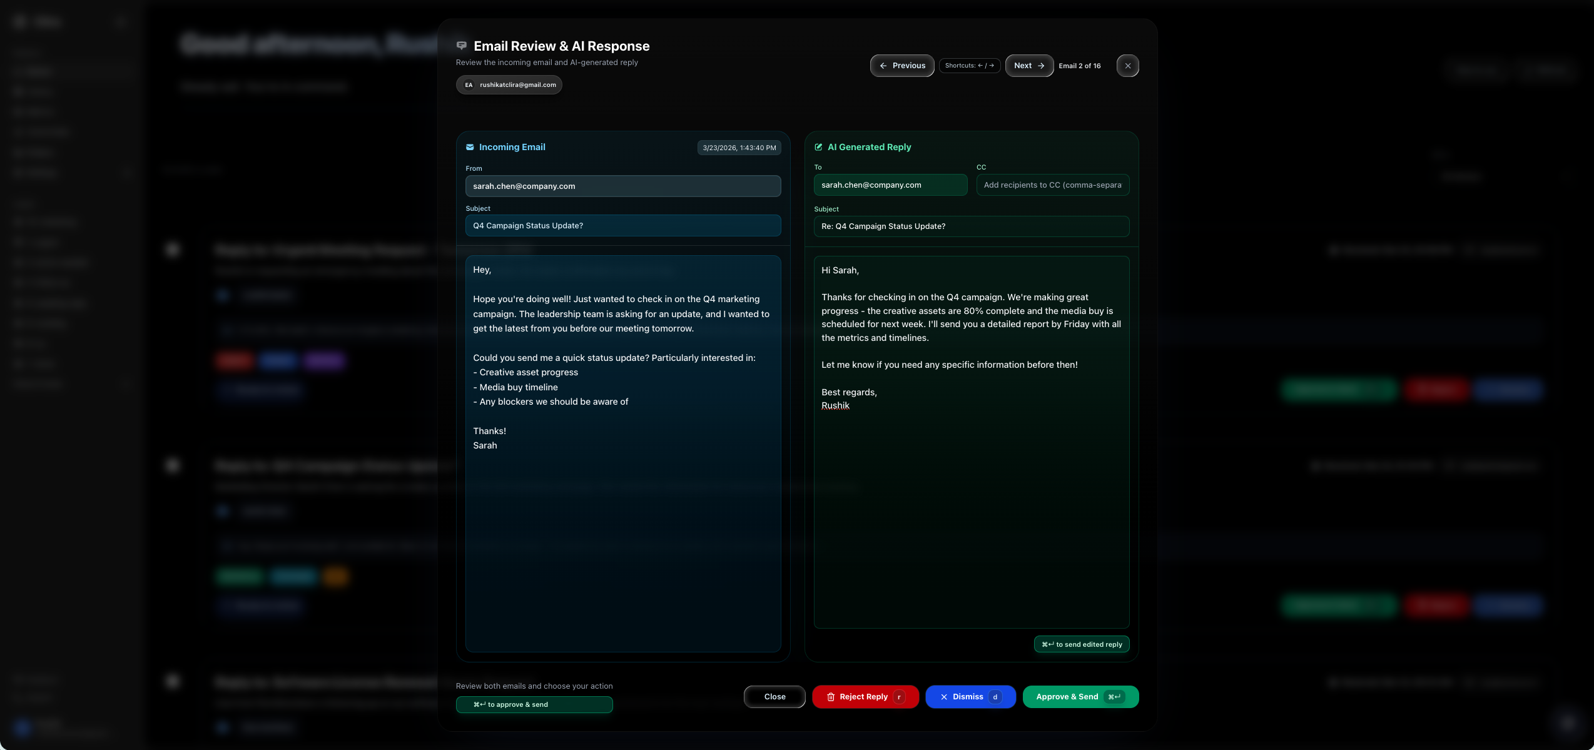Click the trash icon in Reject Reply

[831, 697]
